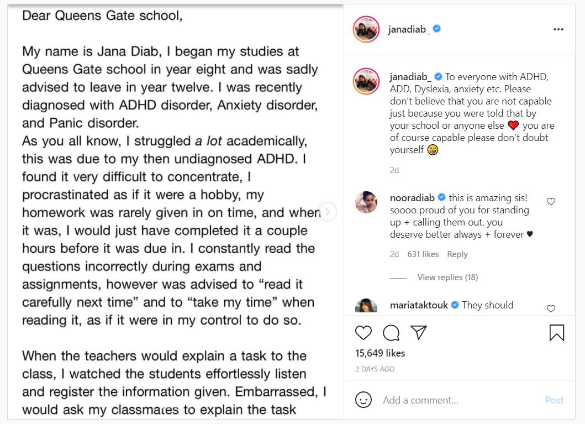Open the nooradiab username link
Viewport: 585px width, 424px height.
(x=412, y=197)
